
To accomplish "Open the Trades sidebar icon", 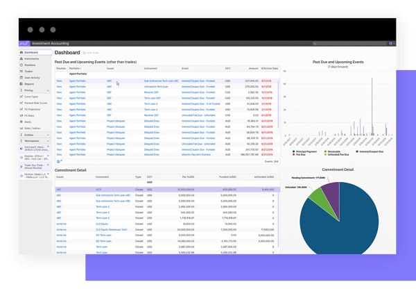I will click(x=21, y=72).
